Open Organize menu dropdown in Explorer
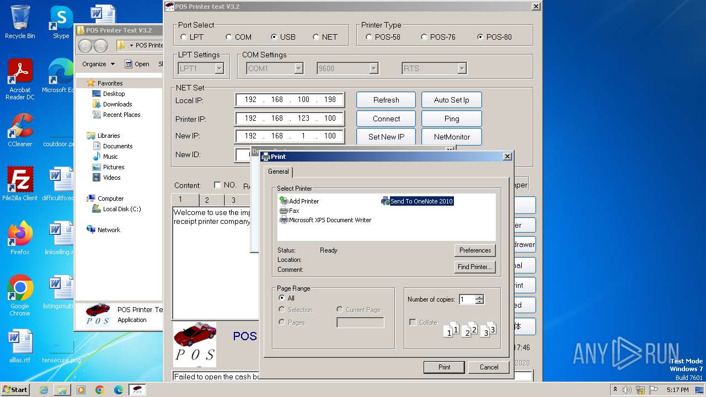 click(x=98, y=64)
